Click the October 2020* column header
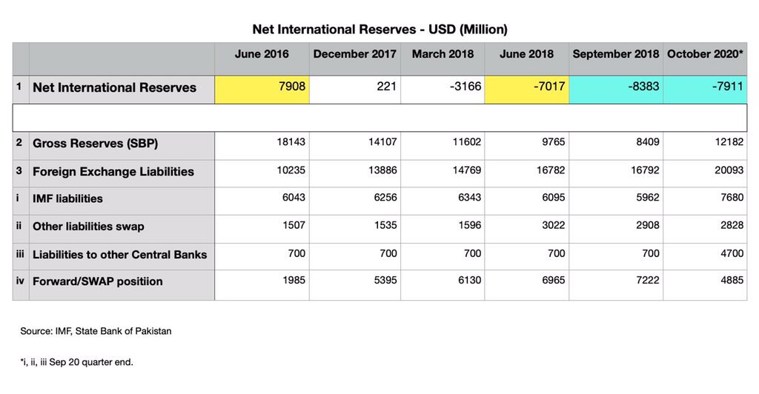This screenshot has width=759, height=394. [705, 54]
